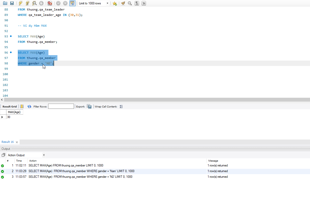Select result cell with value 30
This screenshot has width=310, height=197.
point(15,117)
